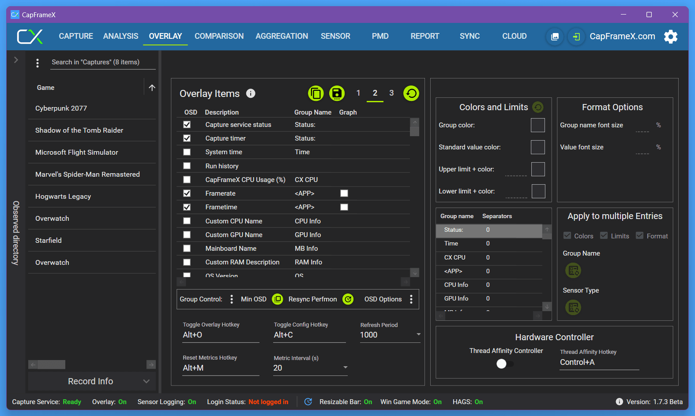
Task: Enable the Run history OSD checkbox
Action: 187,166
